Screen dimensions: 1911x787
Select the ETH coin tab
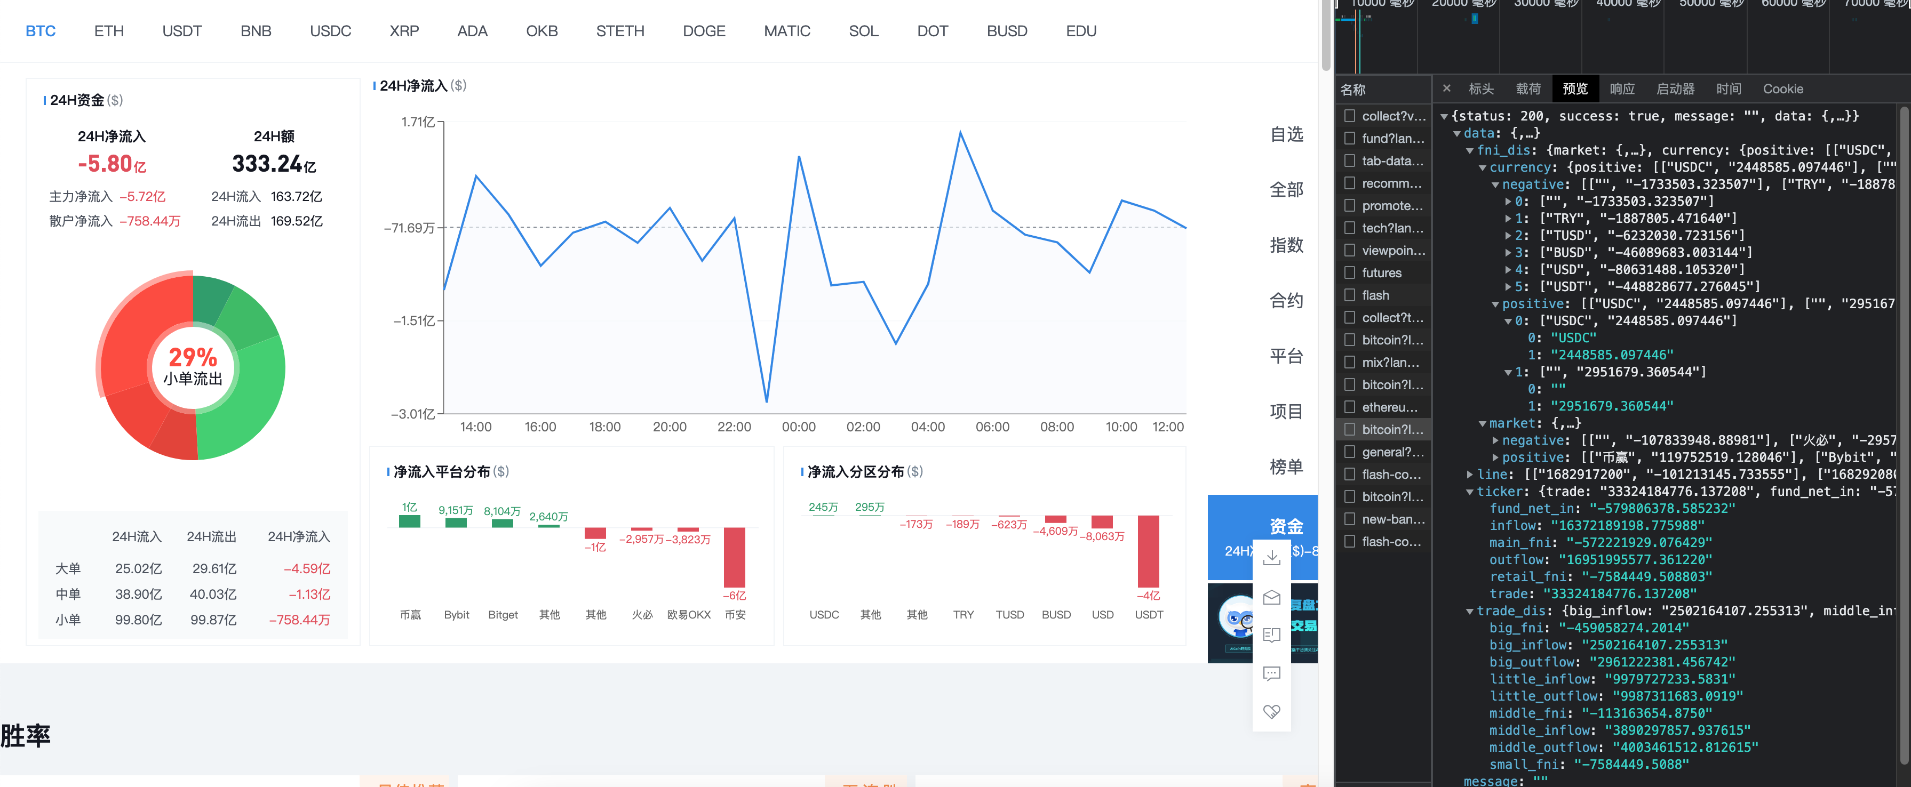[109, 31]
